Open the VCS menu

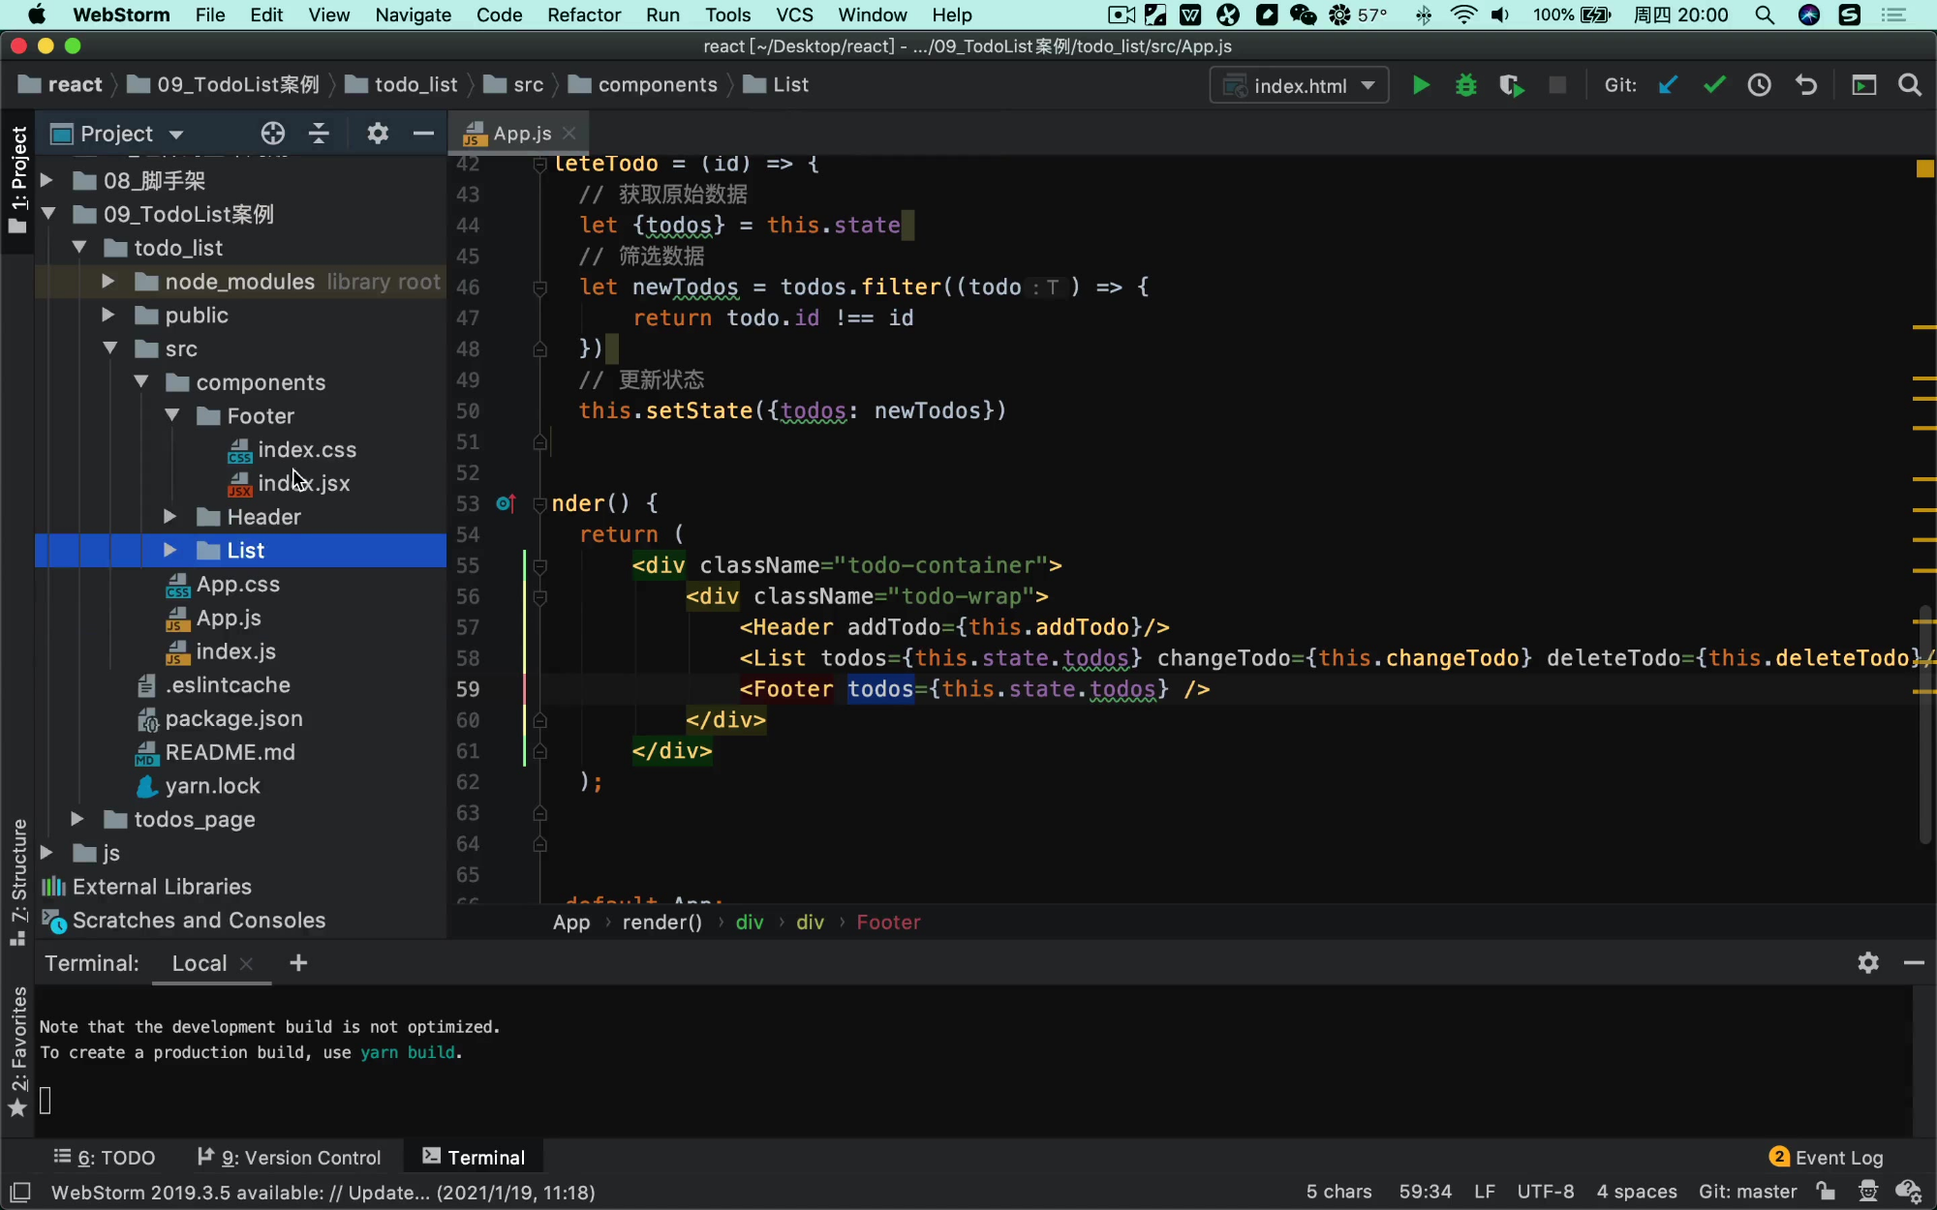794,15
